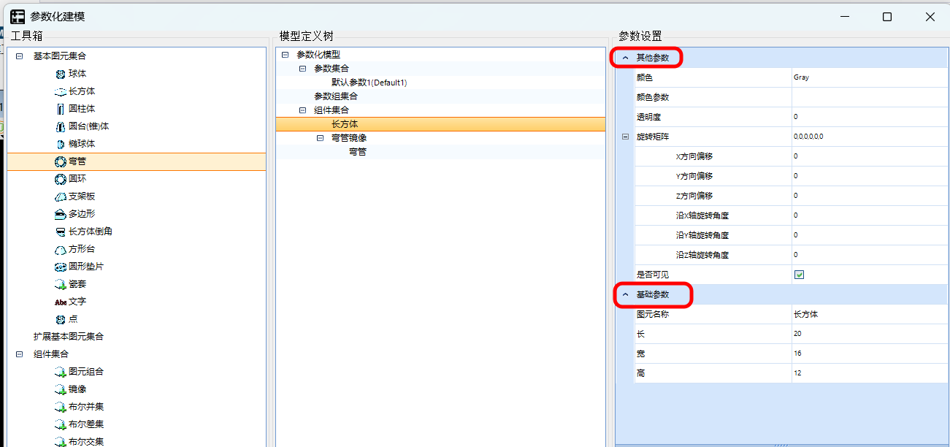This screenshot has height=447, width=950.
Task: Choose the 圆形垫片 round gasket icon
Action: pos(61,267)
